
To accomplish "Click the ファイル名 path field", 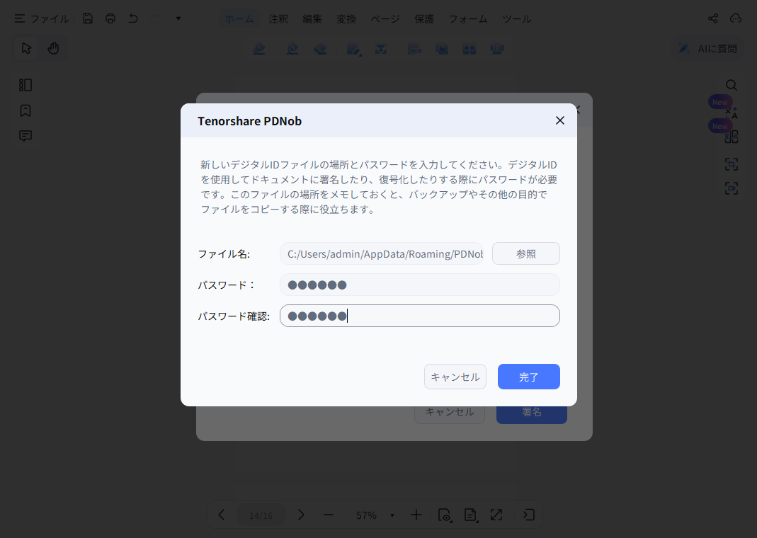I will point(382,254).
